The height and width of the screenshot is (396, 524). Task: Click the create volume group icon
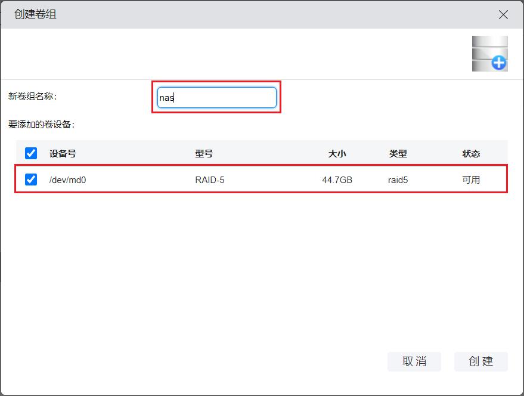(489, 54)
